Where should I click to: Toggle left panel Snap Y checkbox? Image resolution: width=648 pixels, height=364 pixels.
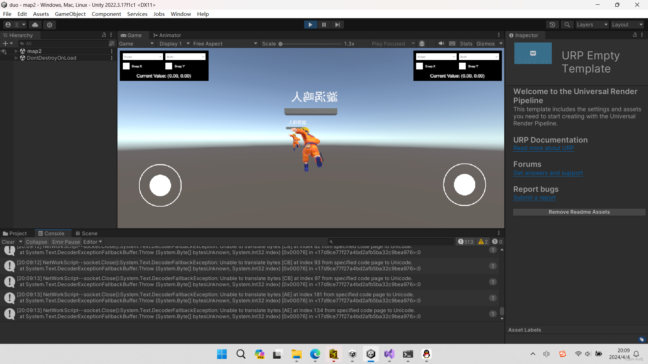pyautogui.click(x=169, y=66)
